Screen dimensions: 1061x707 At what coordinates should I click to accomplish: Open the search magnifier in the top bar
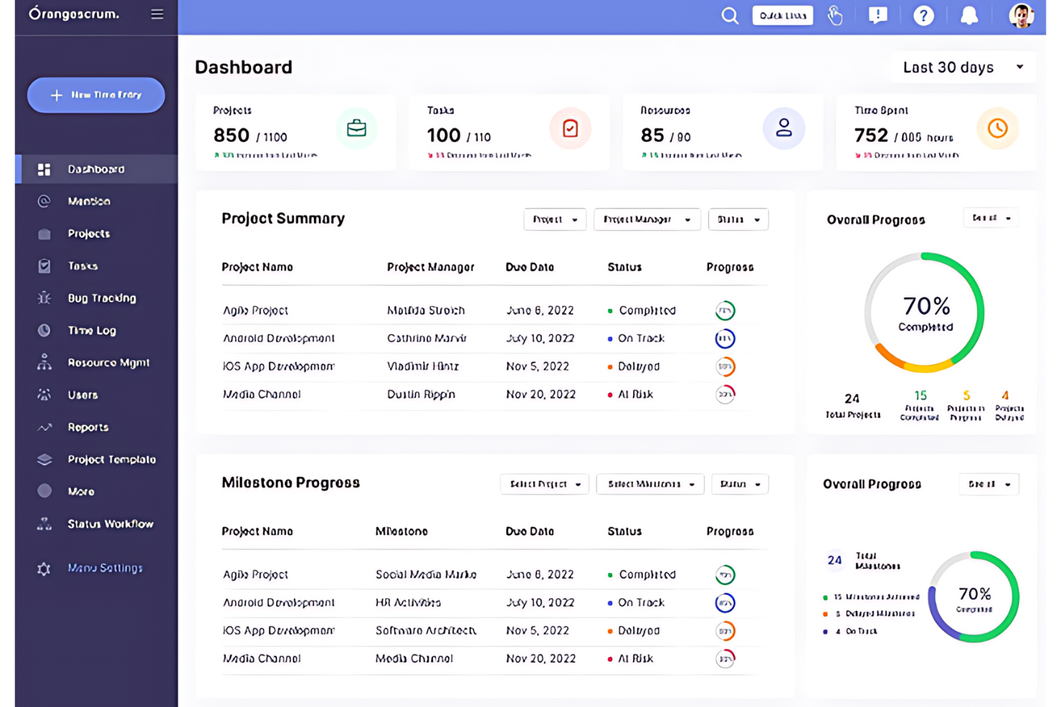pyautogui.click(x=730, y=15)
